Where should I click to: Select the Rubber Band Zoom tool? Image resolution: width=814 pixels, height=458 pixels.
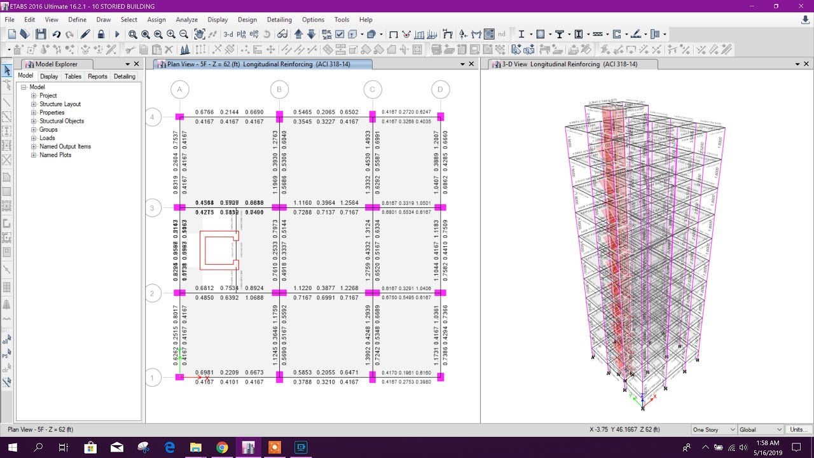point(134,34)
